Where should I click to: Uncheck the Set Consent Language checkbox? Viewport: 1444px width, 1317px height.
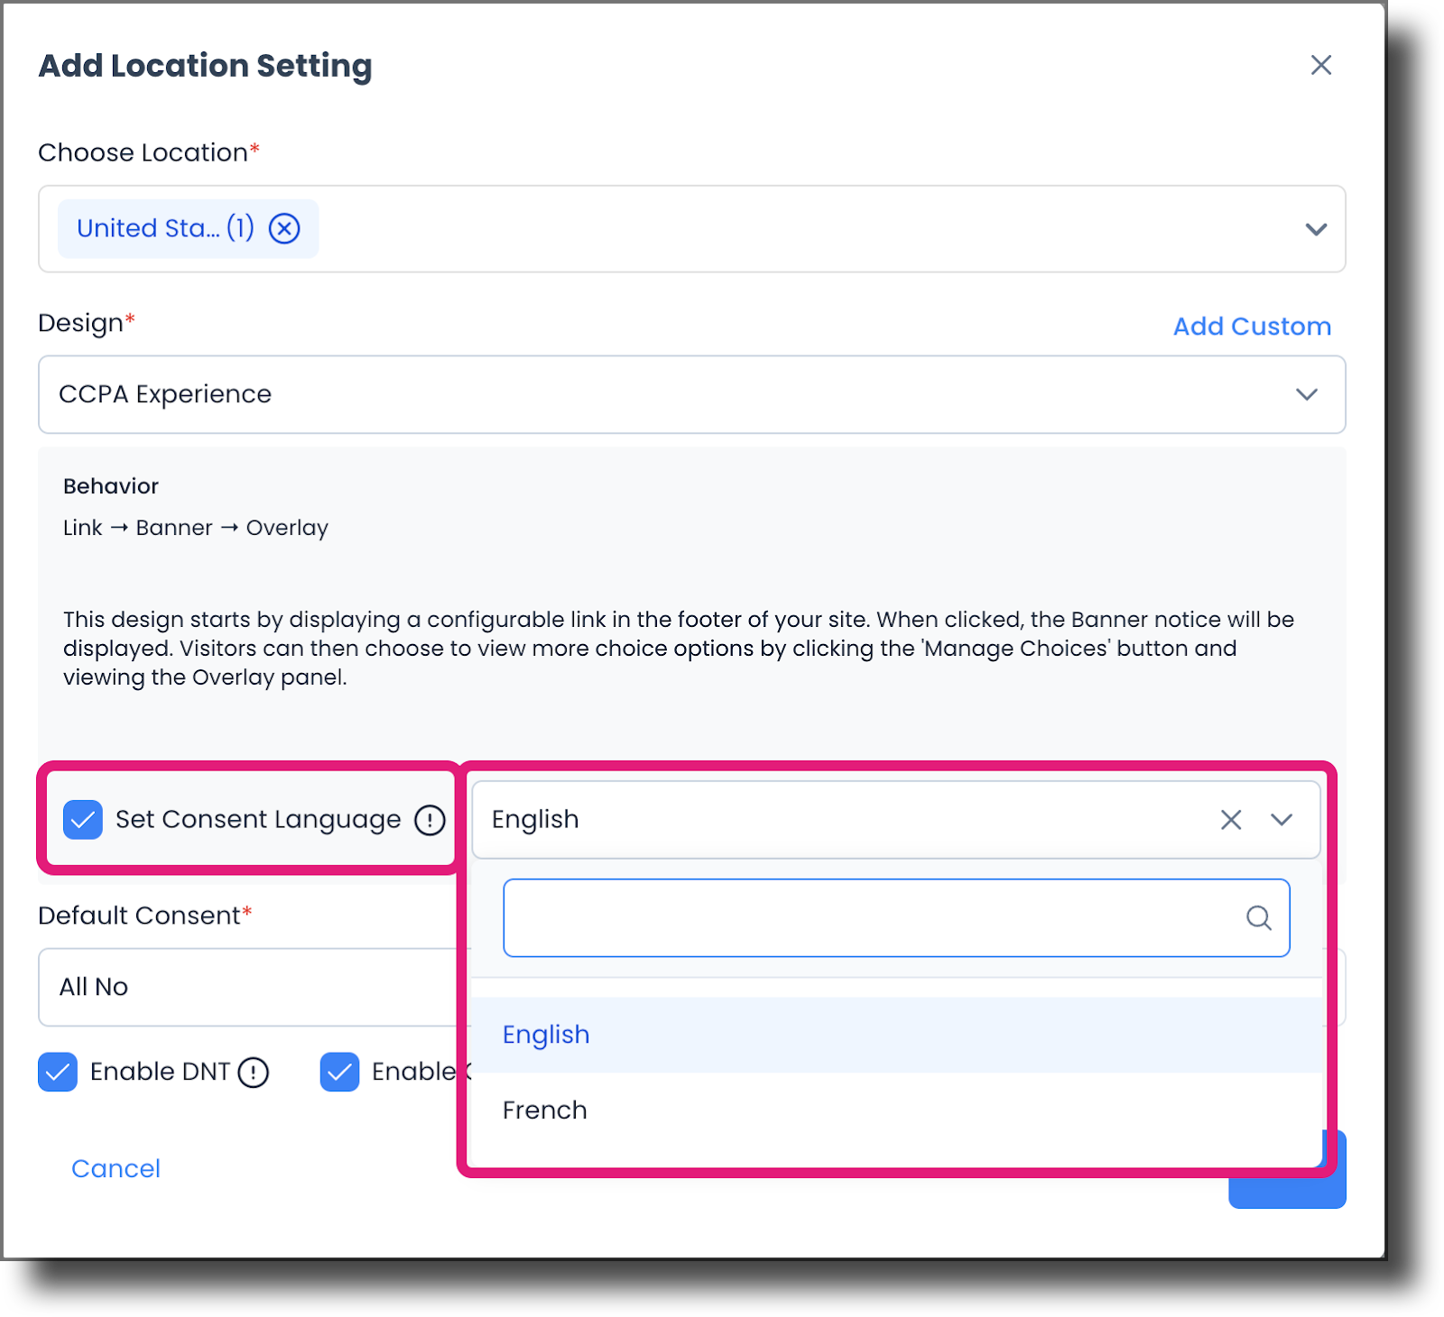click(81, 820)
